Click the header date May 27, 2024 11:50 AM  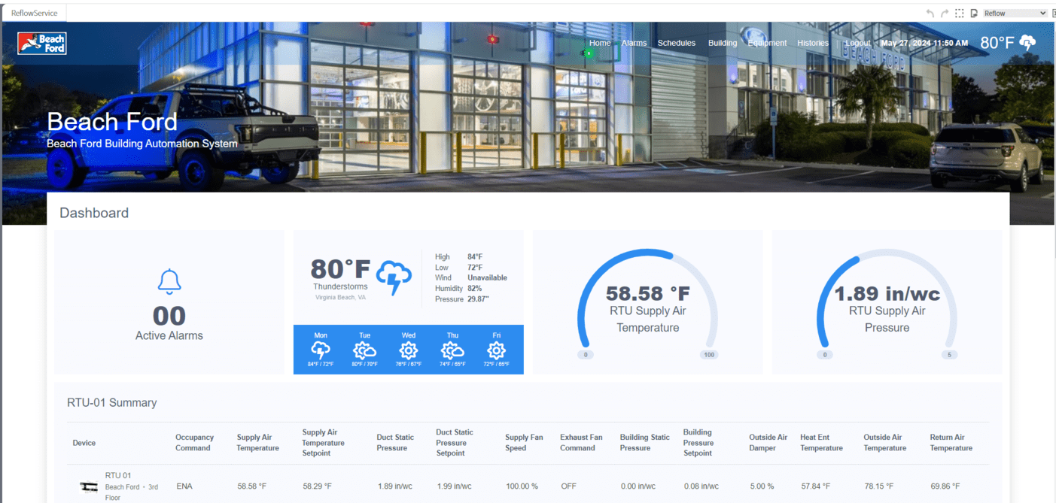click(x=924, y=43)
